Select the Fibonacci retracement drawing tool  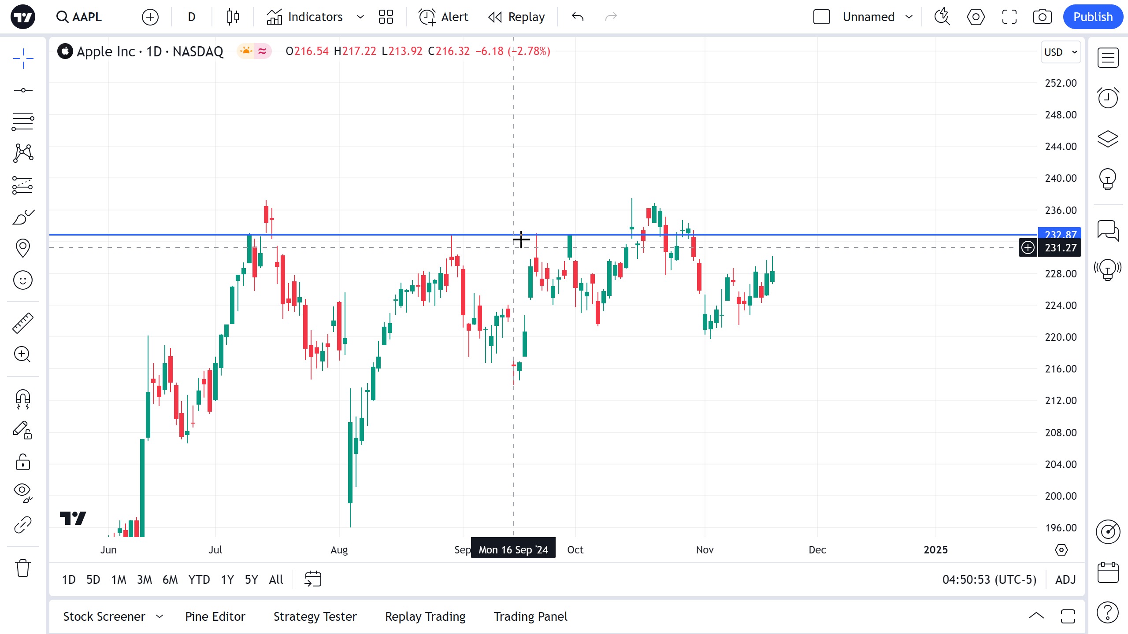click(x=22, y=122)
